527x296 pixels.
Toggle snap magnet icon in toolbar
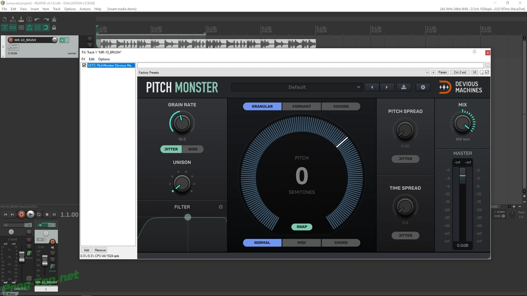click(46, 27)
